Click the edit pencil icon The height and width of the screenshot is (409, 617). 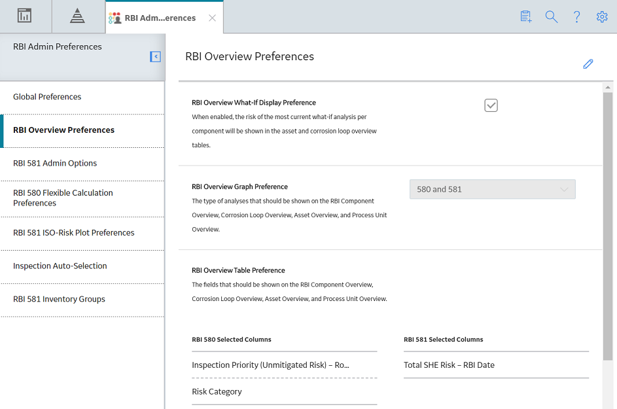(588, 63)
